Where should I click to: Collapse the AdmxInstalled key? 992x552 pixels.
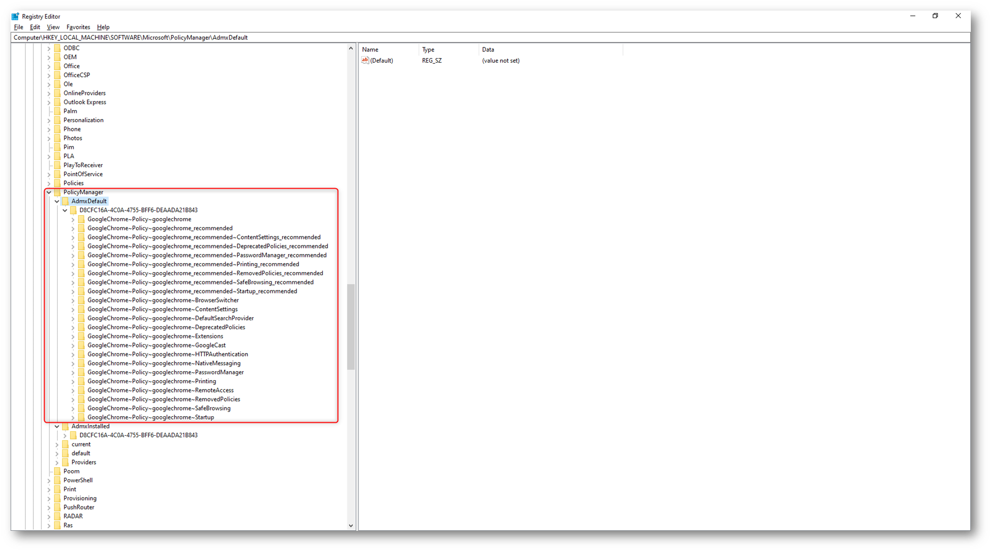click(x=57, y=427)
